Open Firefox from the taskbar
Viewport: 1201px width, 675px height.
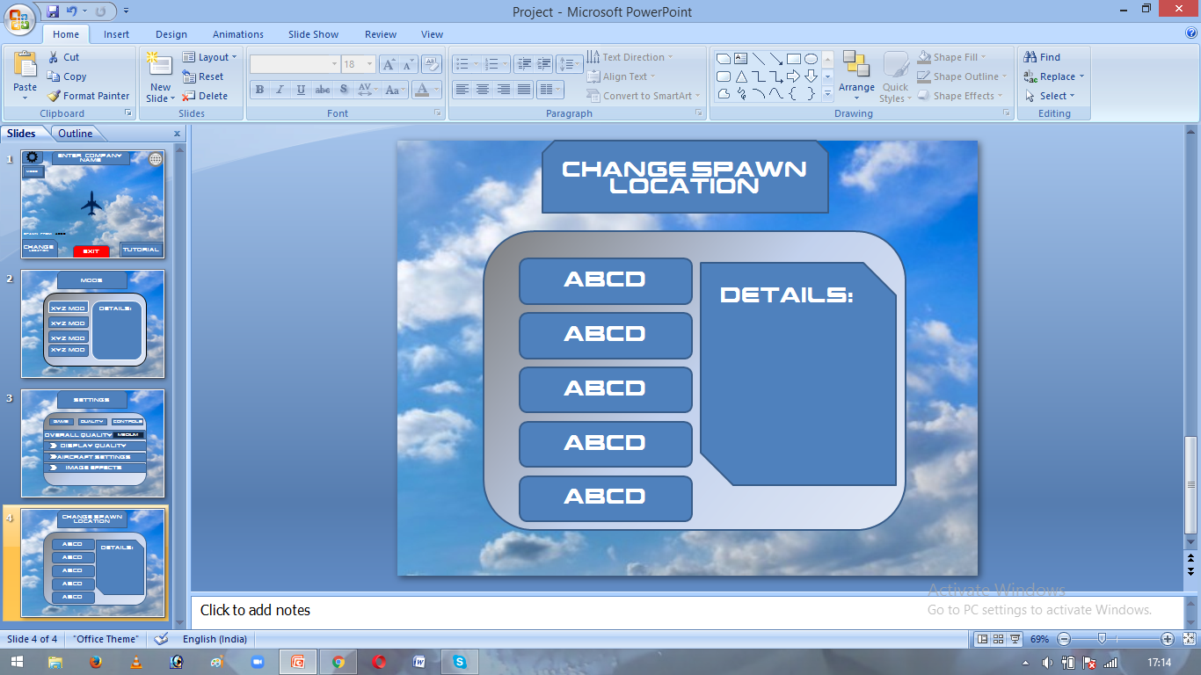pyautogui.click(x=96, y=662)
